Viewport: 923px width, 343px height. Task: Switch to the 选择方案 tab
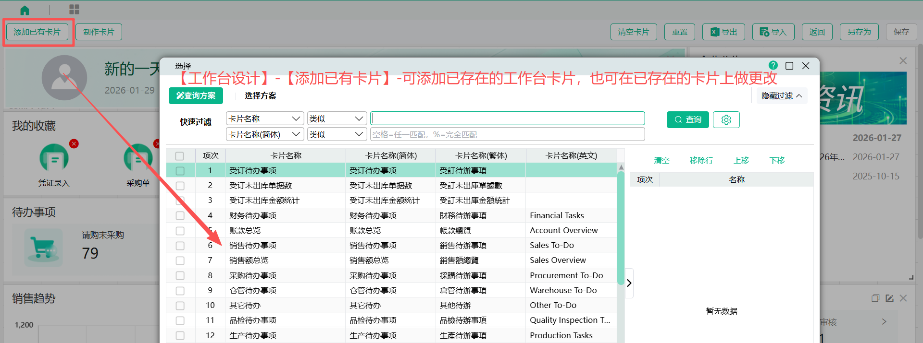point(260,96)
